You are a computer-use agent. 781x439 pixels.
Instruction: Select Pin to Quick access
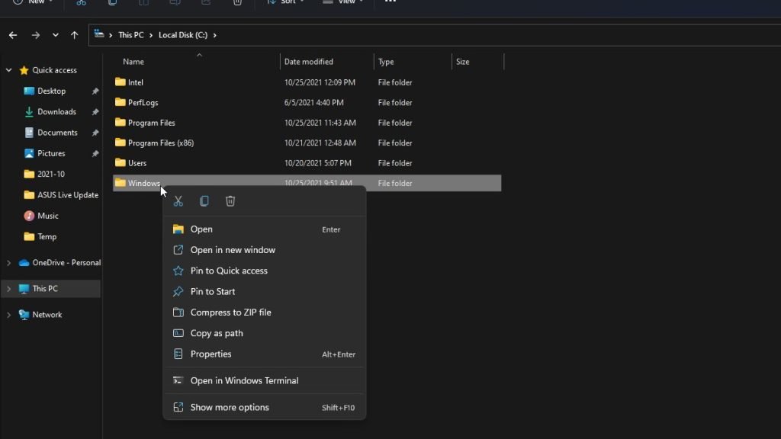pos(265,271)
